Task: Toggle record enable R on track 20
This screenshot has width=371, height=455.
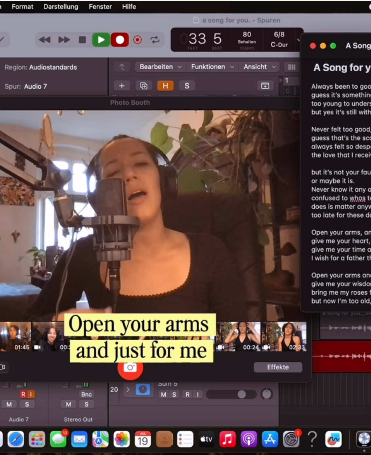Action: click(188, 395)
